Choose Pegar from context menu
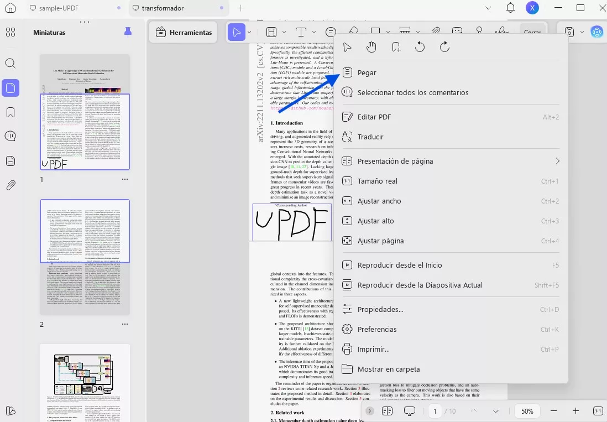607x422 pixels. (451, 72)
